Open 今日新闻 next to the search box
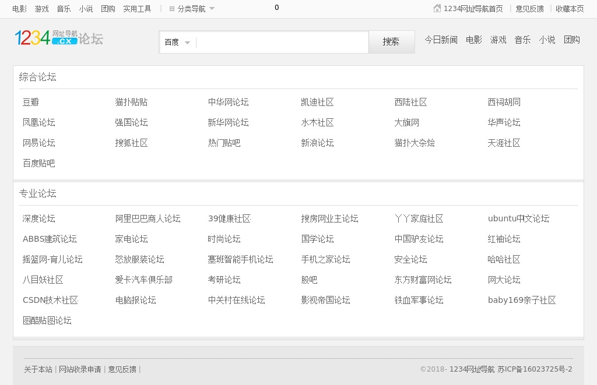597x385 pixels. 441,40
